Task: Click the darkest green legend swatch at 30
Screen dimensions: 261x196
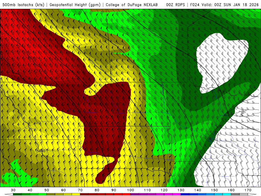Action: point(17,194)
